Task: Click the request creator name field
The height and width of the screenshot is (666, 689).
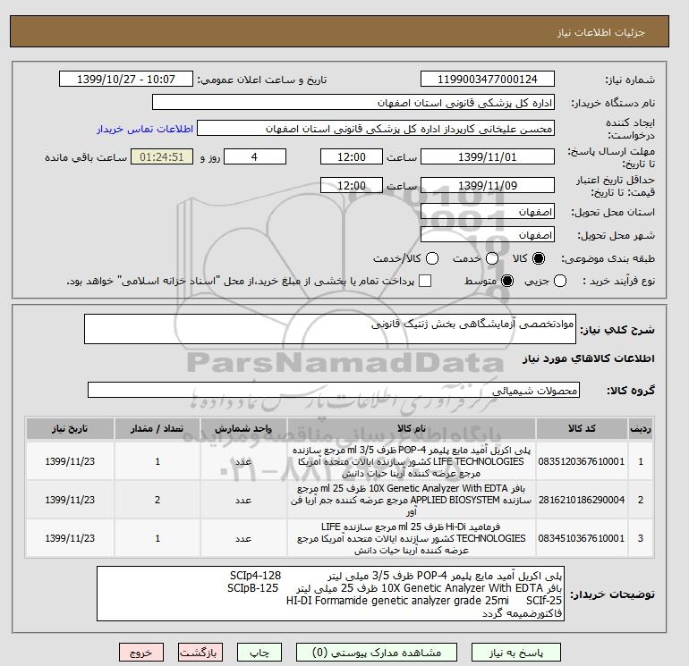Action: [376, 129]
